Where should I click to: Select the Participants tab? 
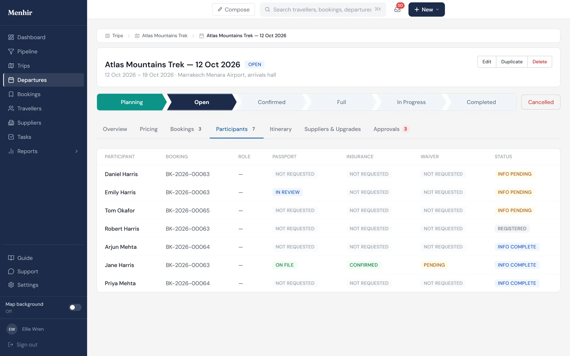pos(236,129)
